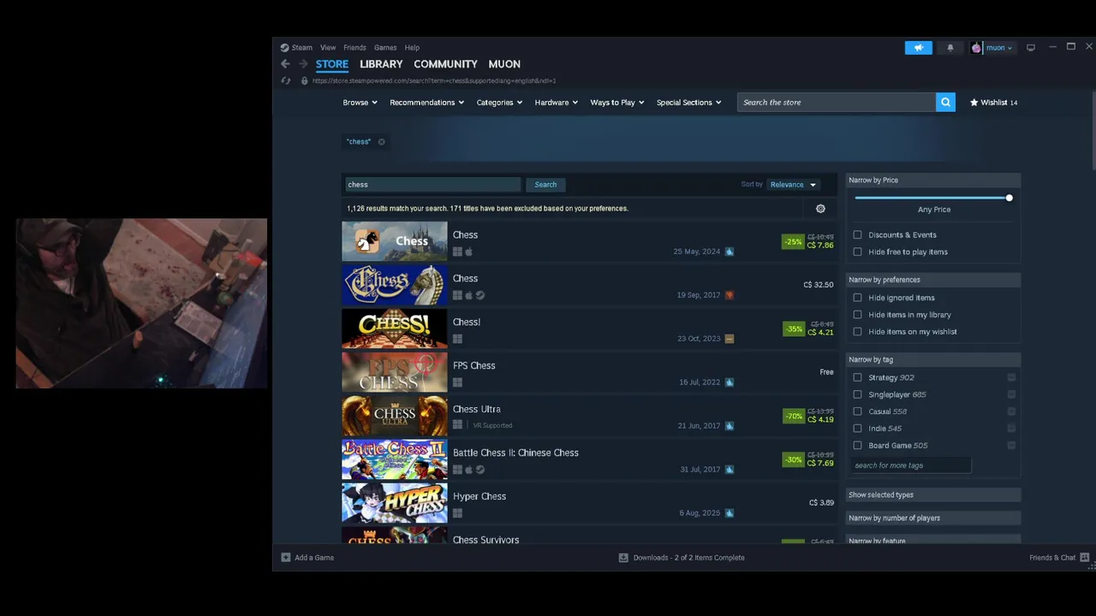Open the Hardware dropdown
This screenshot has height=616, width=1096.
click(x=556, y=103)
